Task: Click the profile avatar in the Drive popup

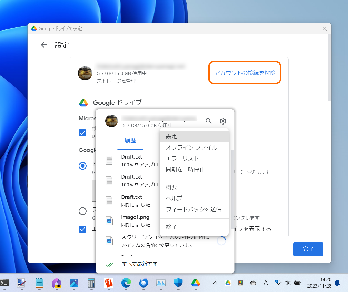Action: 111,121
